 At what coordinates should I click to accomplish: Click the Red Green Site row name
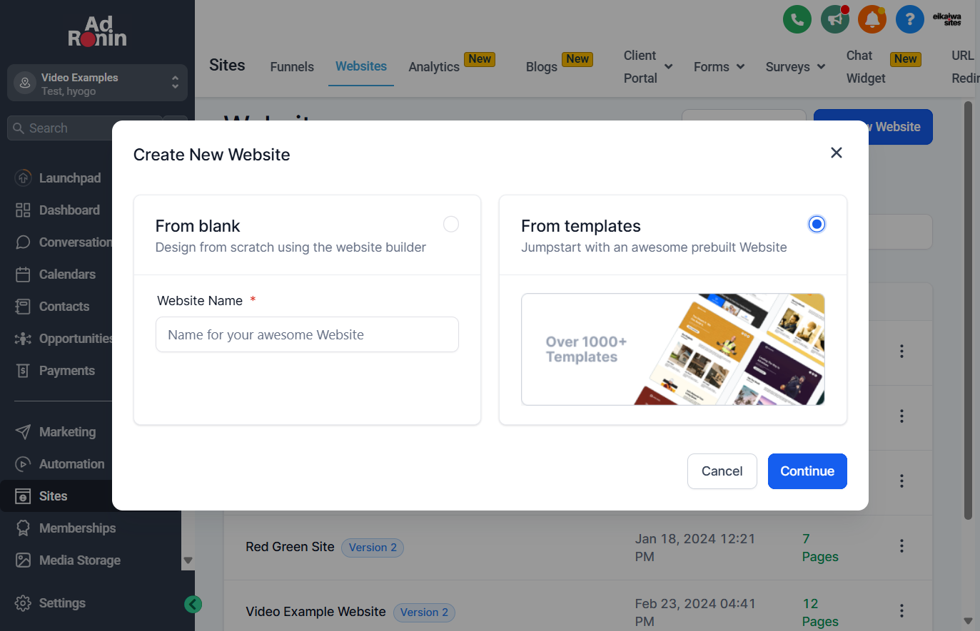tap(290, 547)
